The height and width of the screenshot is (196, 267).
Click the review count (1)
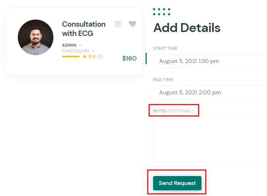point(100,57)
